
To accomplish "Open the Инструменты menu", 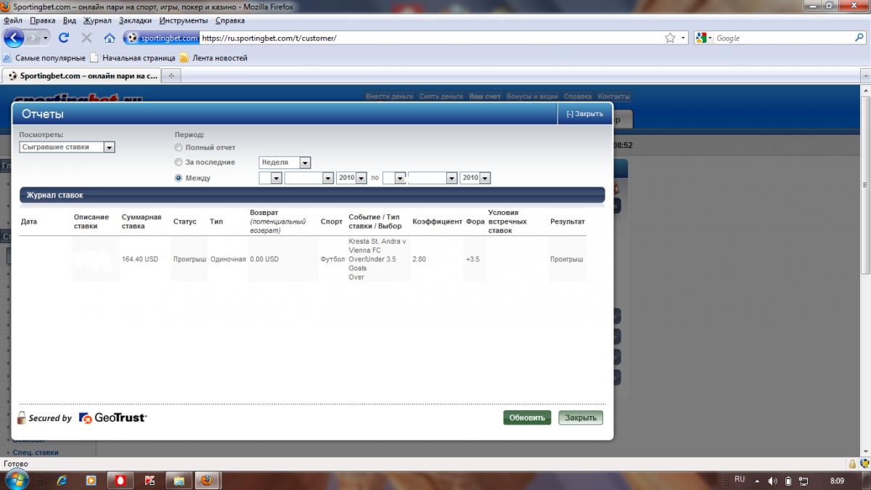I will [183, 20].
